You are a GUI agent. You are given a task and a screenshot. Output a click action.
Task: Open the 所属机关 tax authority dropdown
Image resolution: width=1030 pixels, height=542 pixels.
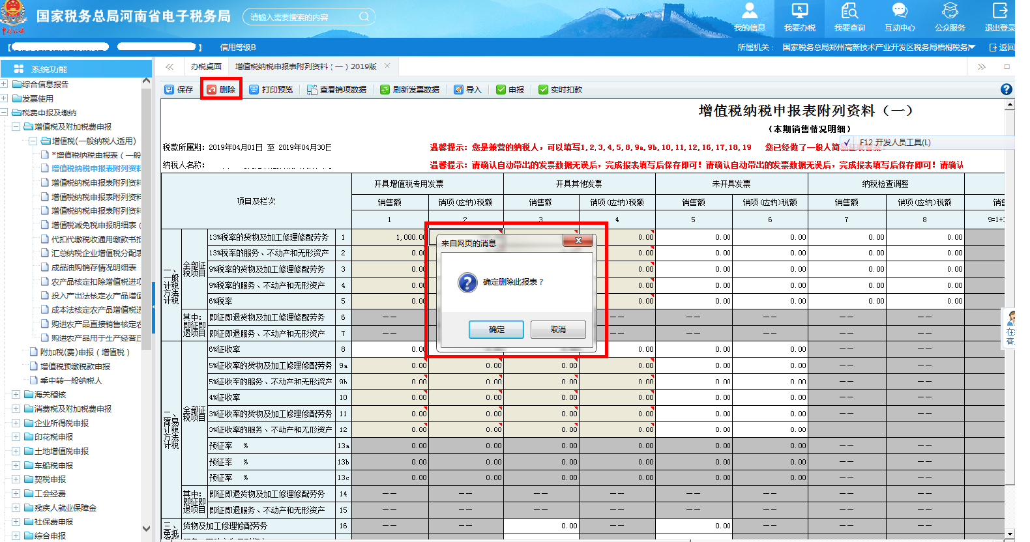click(972, 48)
